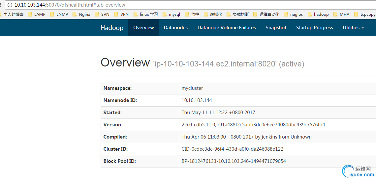Open the nagios bookmark folder

pos(293,14)
